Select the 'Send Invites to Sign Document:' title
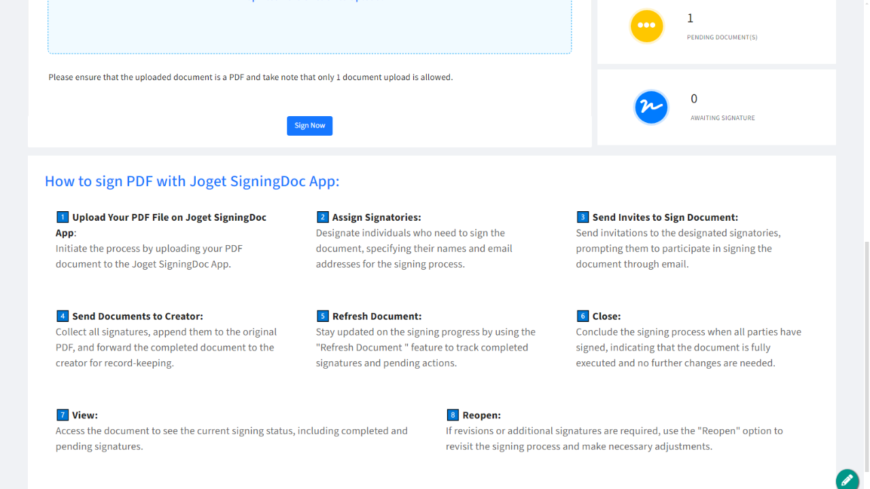The height and width of the screenshot is (489, 870). tap(665, 217)
